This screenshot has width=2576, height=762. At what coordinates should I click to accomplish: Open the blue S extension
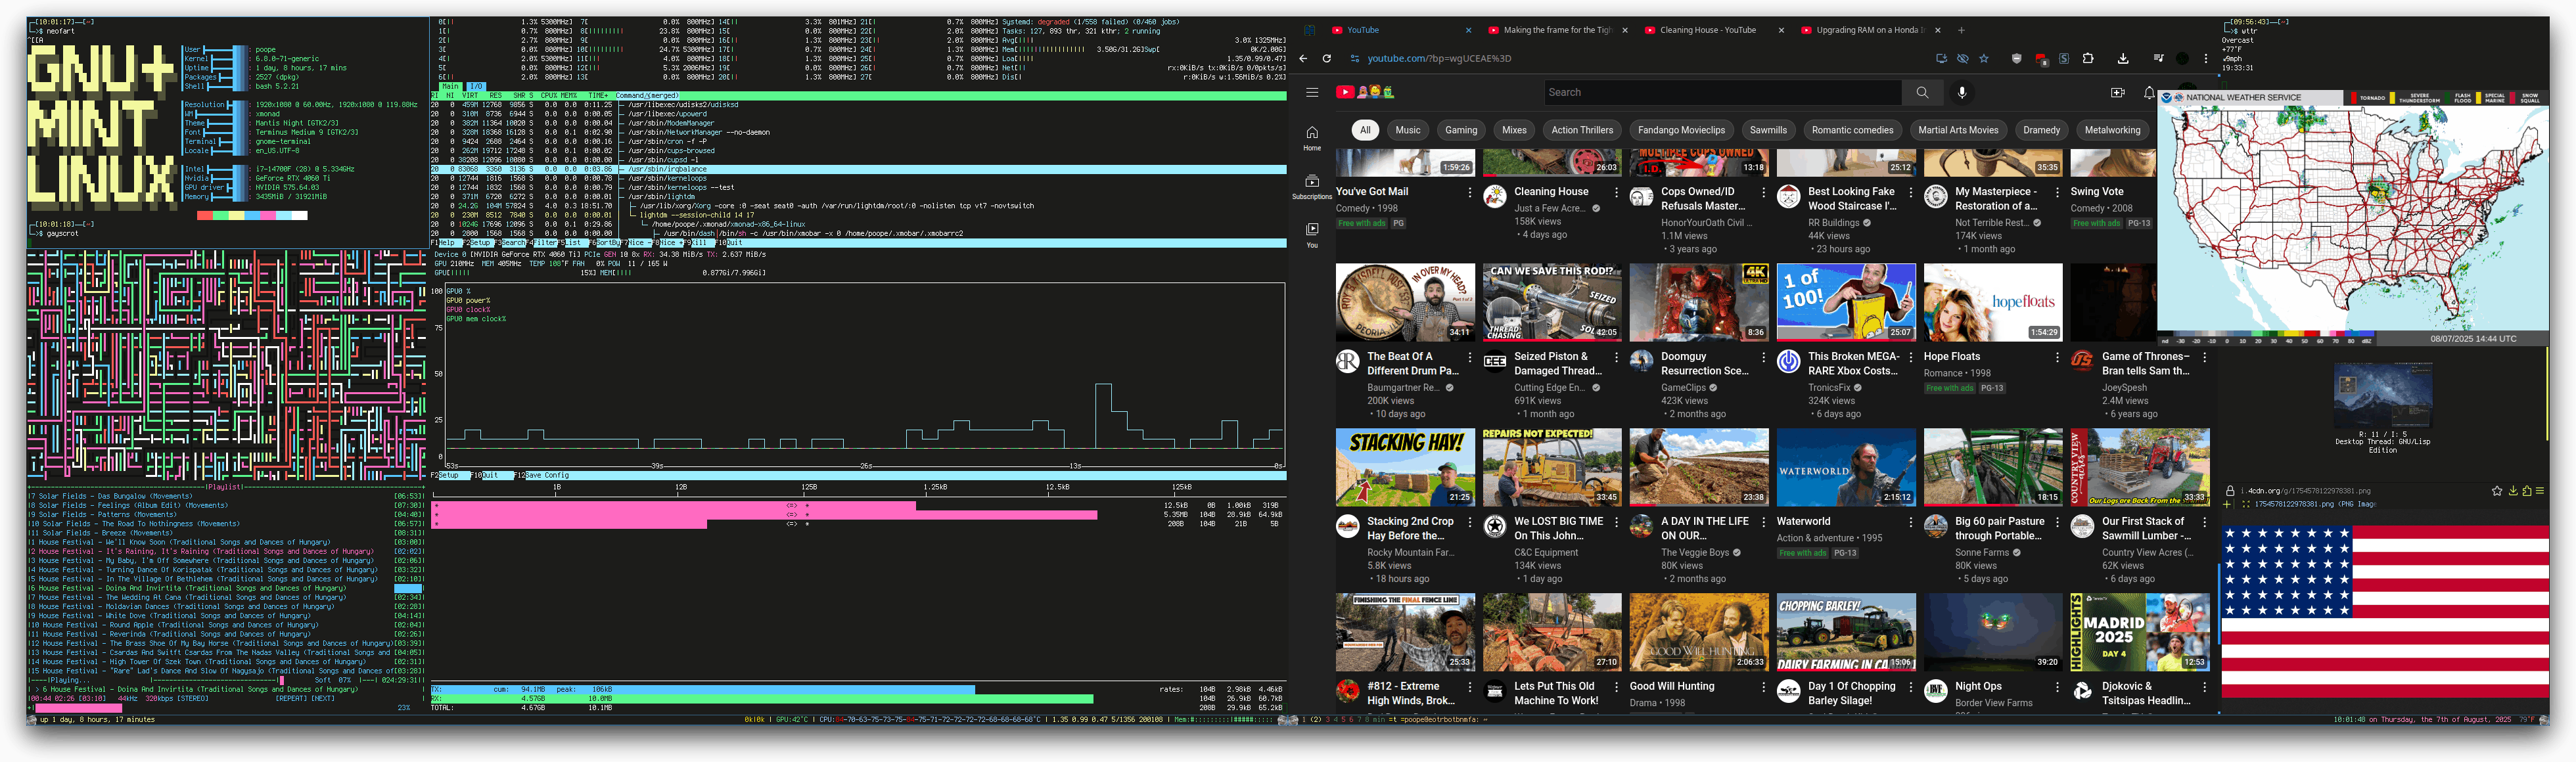[x=2064, y=59]
